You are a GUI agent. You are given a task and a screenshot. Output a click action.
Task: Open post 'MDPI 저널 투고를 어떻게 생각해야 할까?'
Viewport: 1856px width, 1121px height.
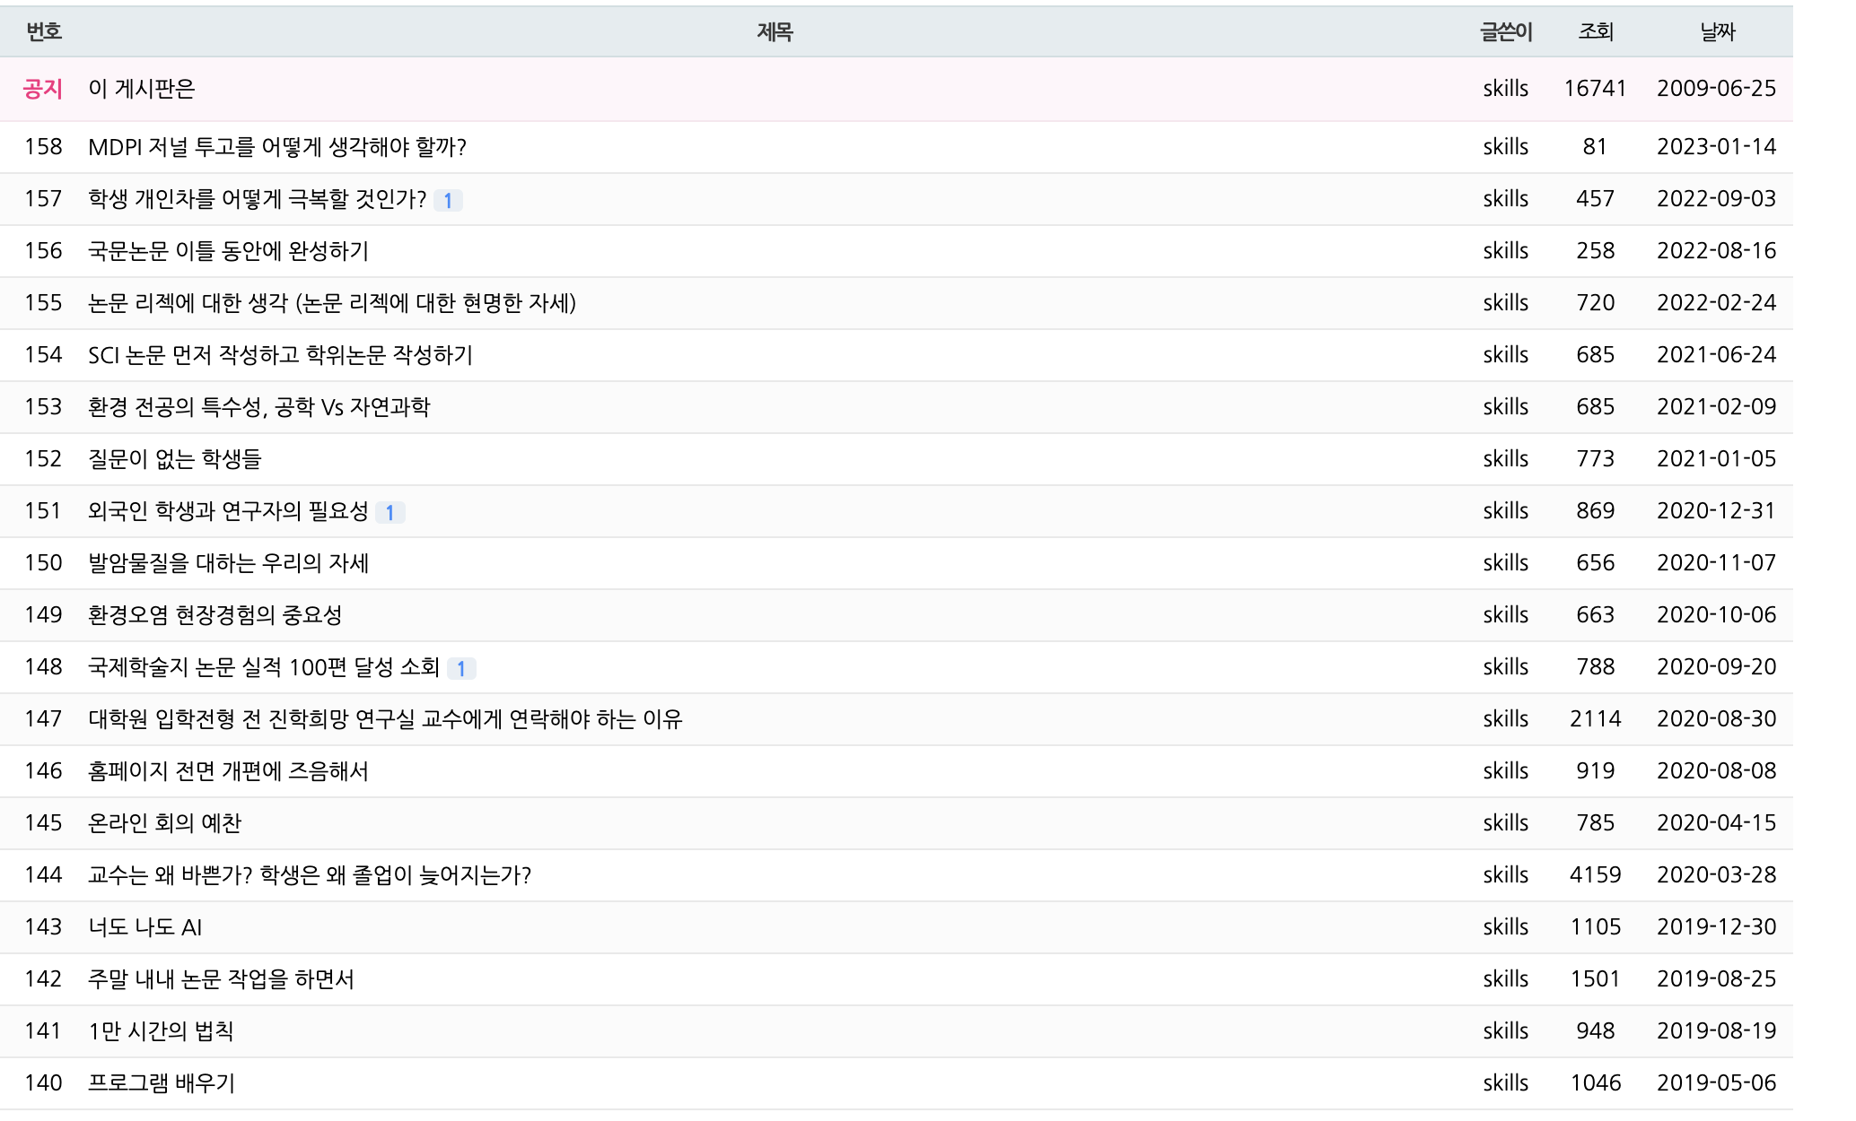tap(276, 147)
